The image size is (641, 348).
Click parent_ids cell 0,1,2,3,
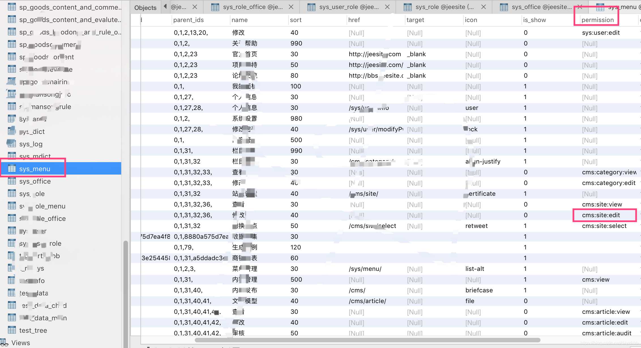[x=200, y=269]
